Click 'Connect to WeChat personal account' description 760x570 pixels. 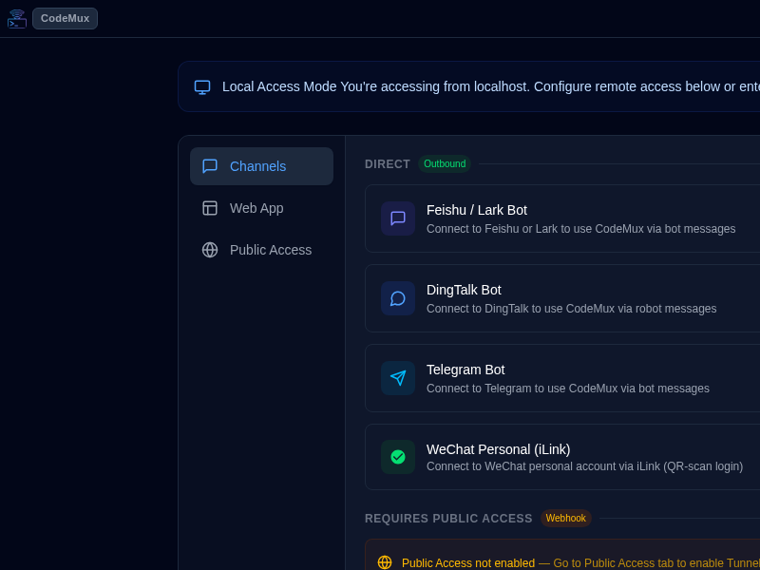click(584, 466)
